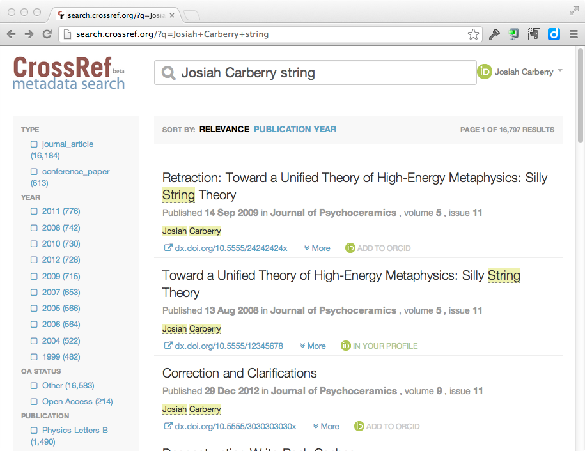Expand More for the Retraction result
Screen dimensions: 585x451
pyautogui.click(x=317, y=248)
